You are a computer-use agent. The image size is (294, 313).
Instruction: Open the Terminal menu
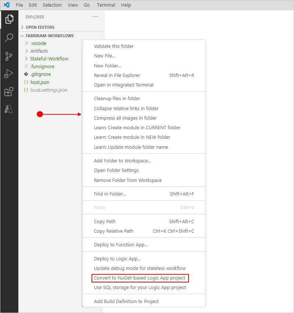pos(106,5)
